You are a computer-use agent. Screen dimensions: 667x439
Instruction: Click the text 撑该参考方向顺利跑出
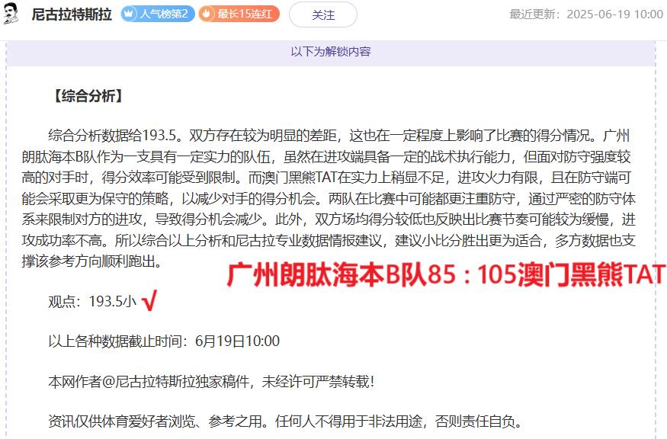point(92,261)
